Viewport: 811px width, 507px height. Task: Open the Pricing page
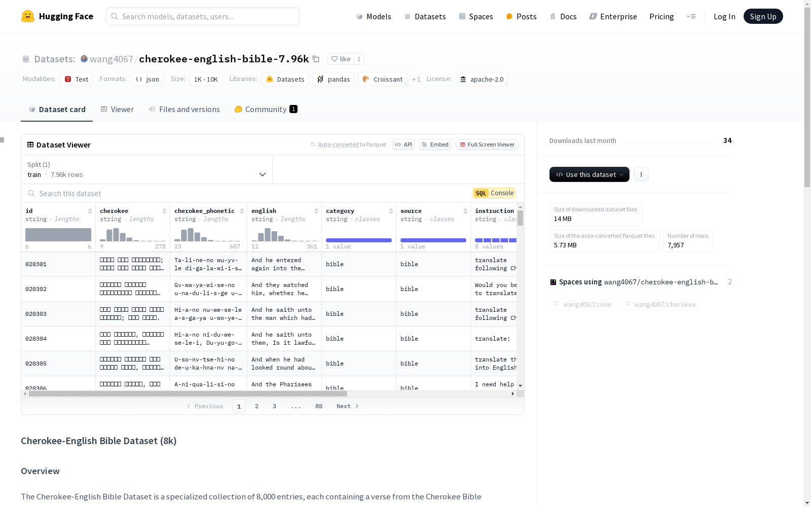click(661, 16)
